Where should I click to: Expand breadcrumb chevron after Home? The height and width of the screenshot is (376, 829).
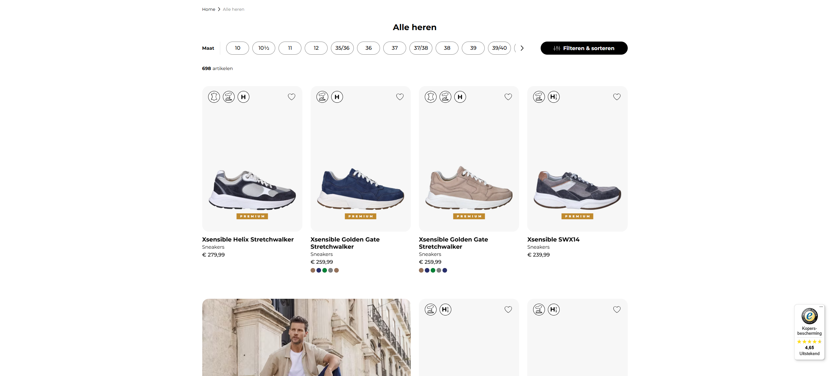[219, 9]
